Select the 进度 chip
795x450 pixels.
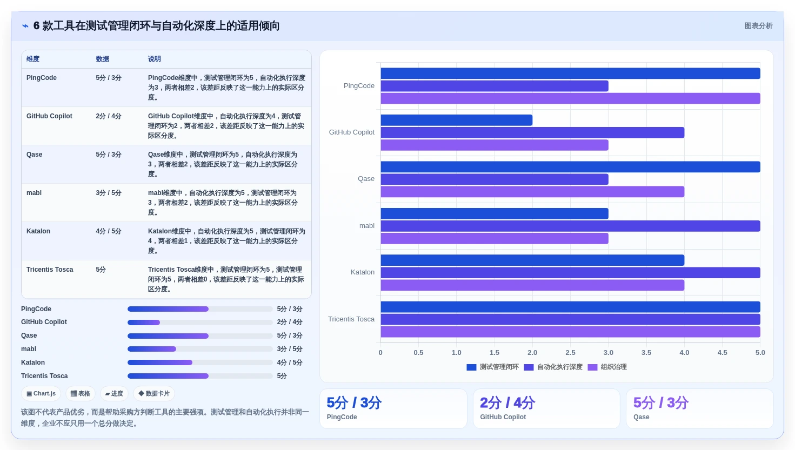pyautogui.click(x=115, y=394)
